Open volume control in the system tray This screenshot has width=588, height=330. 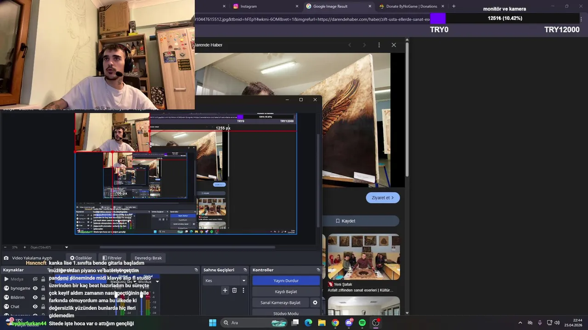click(x=557, y=323)
